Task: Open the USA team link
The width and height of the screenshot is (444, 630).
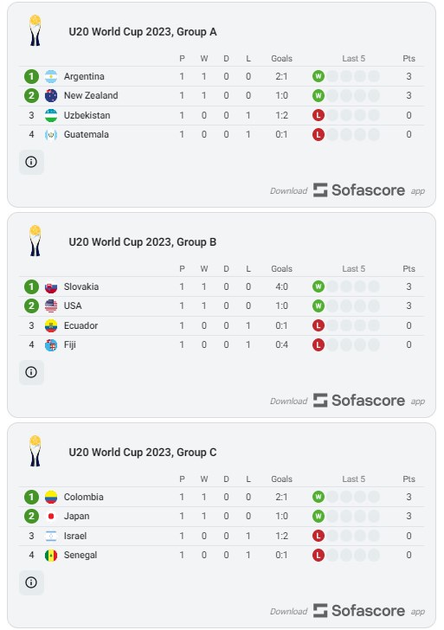Action: coord(73,305)
